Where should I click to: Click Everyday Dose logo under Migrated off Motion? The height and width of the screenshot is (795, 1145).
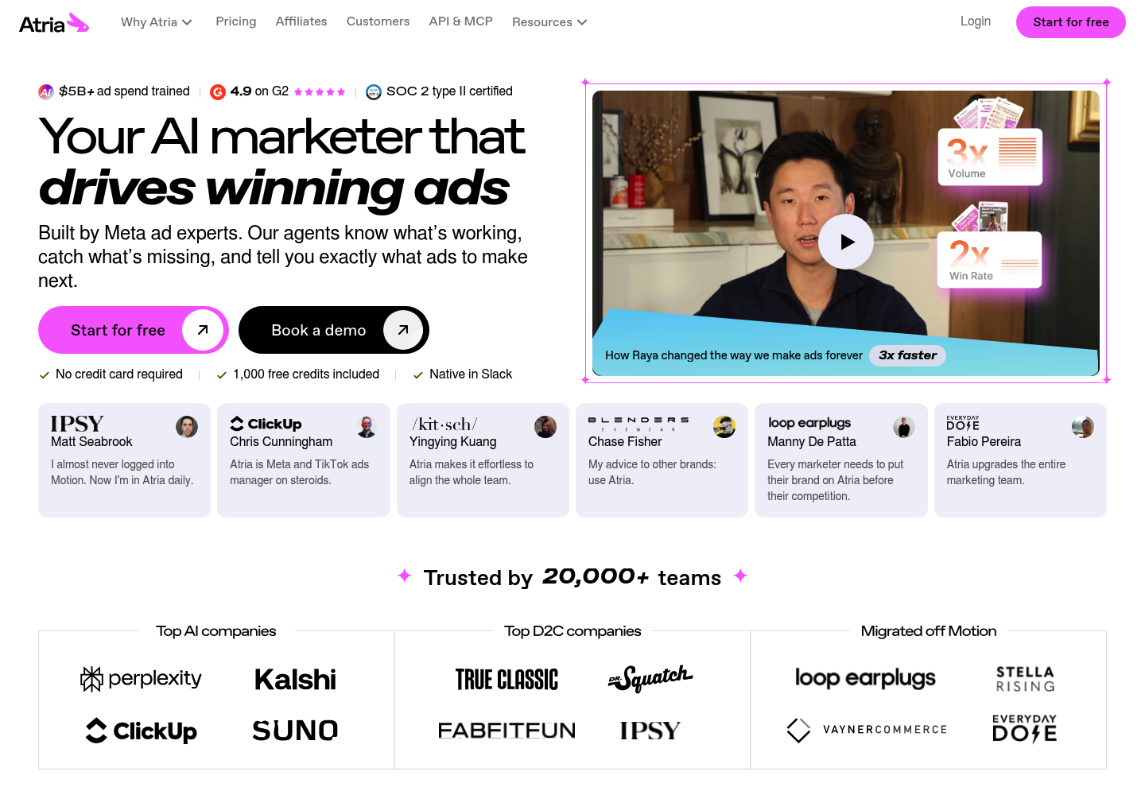pyautogui.click(x=1025, y=728)
